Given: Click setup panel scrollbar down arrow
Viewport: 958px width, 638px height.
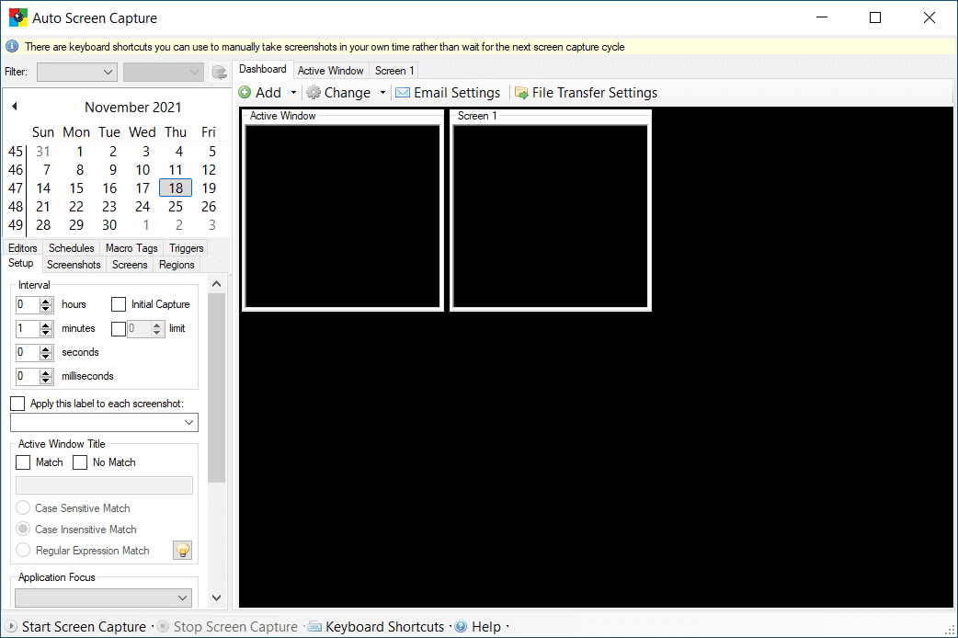Looking at the screenshot, I should tap(216, 598).
